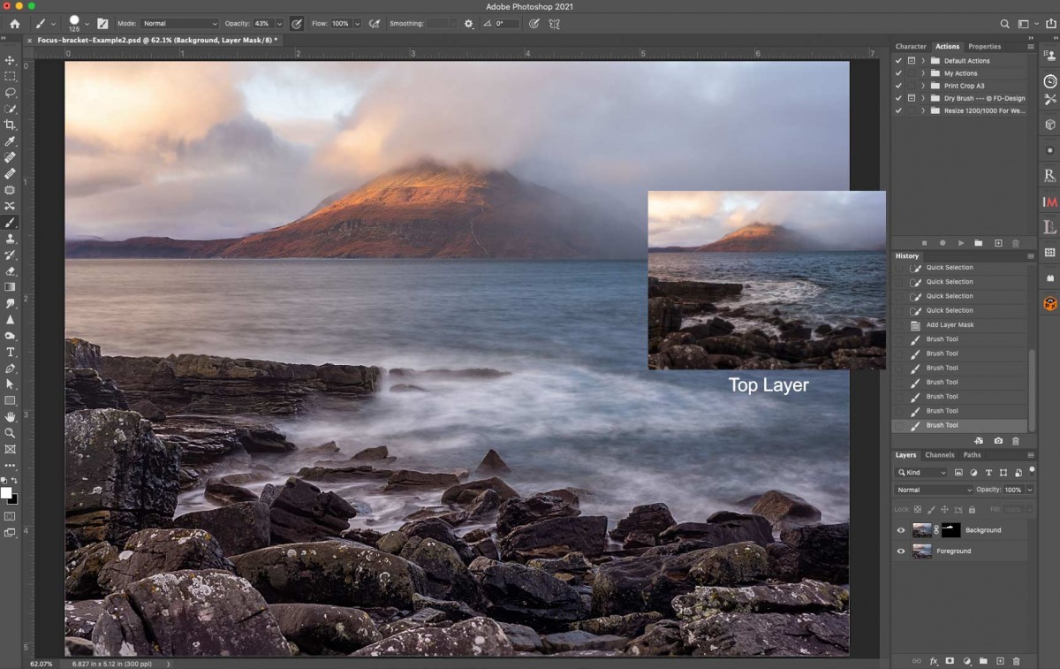The width and height of the screenshot is (1060, 669).
Task: Select the Add Layer Mask history state
Action: tap(950, 325)
